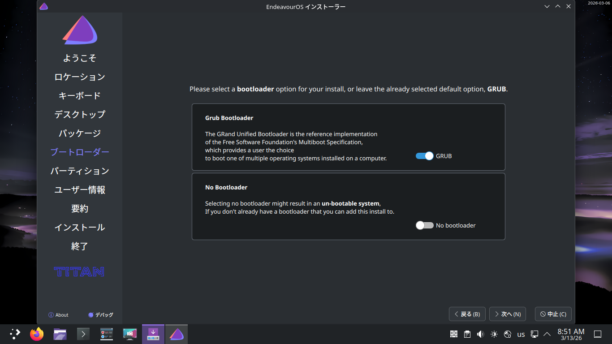
Task: Switch the us keyboard layout indicator
Action: pyautogui.click(x=521, y=334)
